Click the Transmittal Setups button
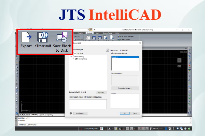Viewport: 205px width, 136px height. [125, 88]
